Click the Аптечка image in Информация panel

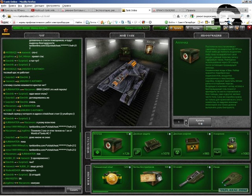point(190,55)
